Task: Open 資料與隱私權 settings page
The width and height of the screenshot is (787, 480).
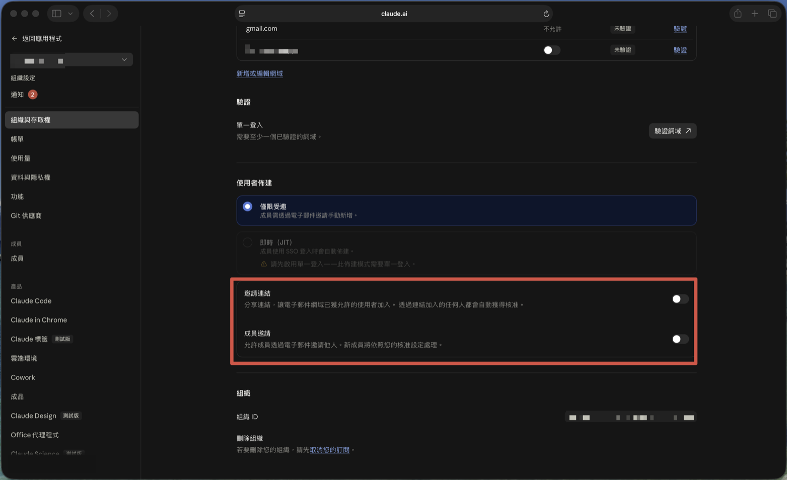Action: click(x=31, y=177)
